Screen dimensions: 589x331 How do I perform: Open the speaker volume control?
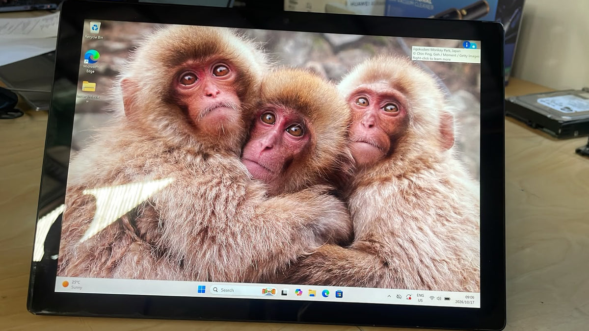point(439,298)
